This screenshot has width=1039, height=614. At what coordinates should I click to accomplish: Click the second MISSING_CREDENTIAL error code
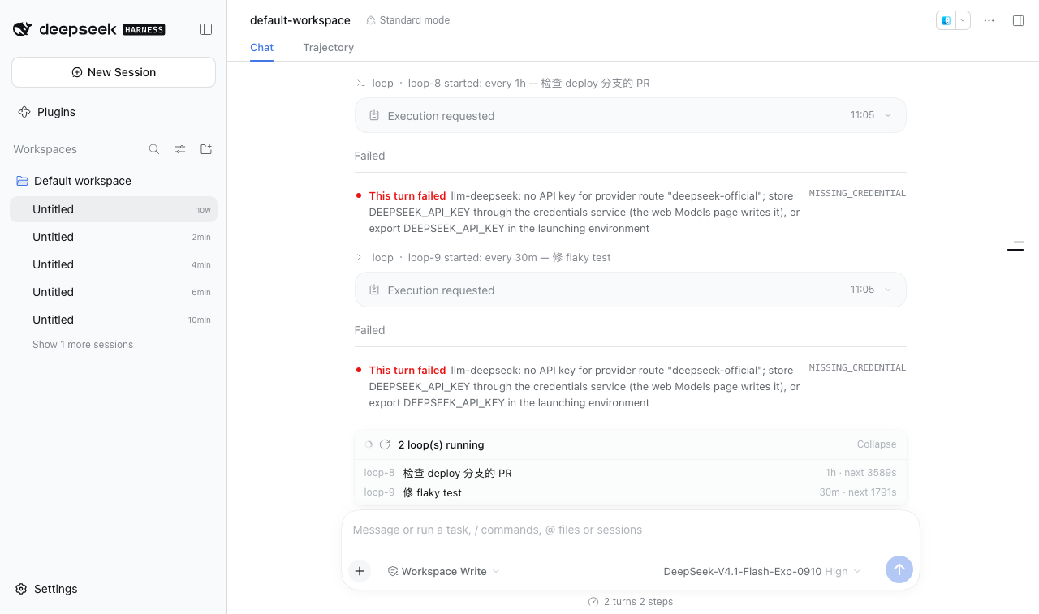pyautogui.click(x=857, y=367)
